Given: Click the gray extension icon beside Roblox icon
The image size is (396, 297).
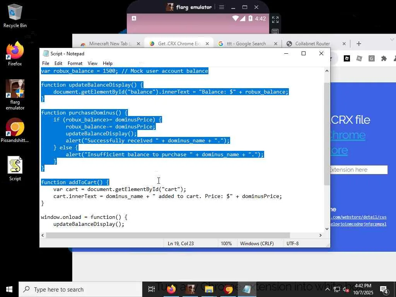Looking at the screenshot, I should point(359,59).
